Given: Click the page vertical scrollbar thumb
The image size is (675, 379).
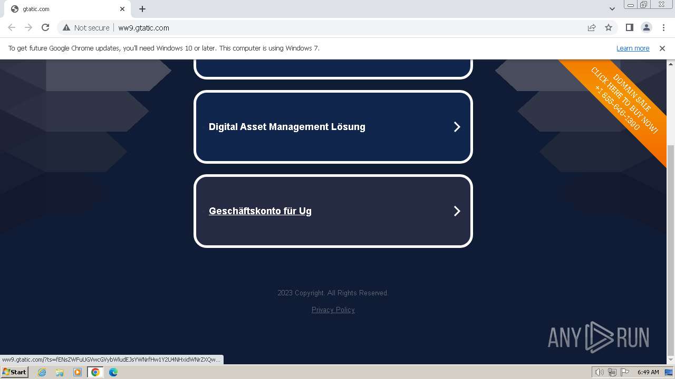Looking at the screenshot, I should (671, 250).
